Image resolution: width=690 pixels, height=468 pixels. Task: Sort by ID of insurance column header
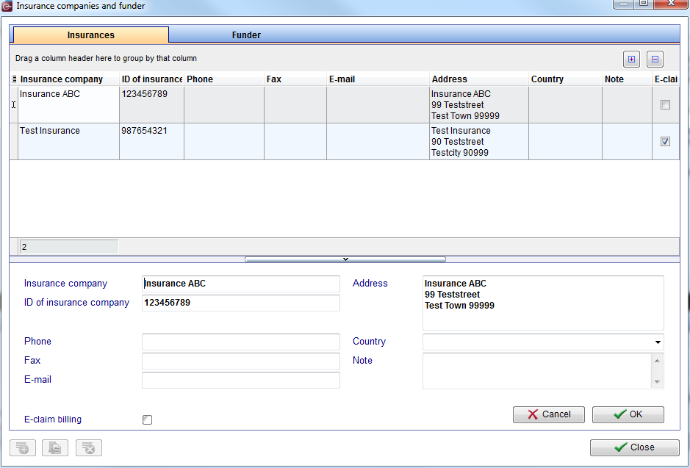152,79
